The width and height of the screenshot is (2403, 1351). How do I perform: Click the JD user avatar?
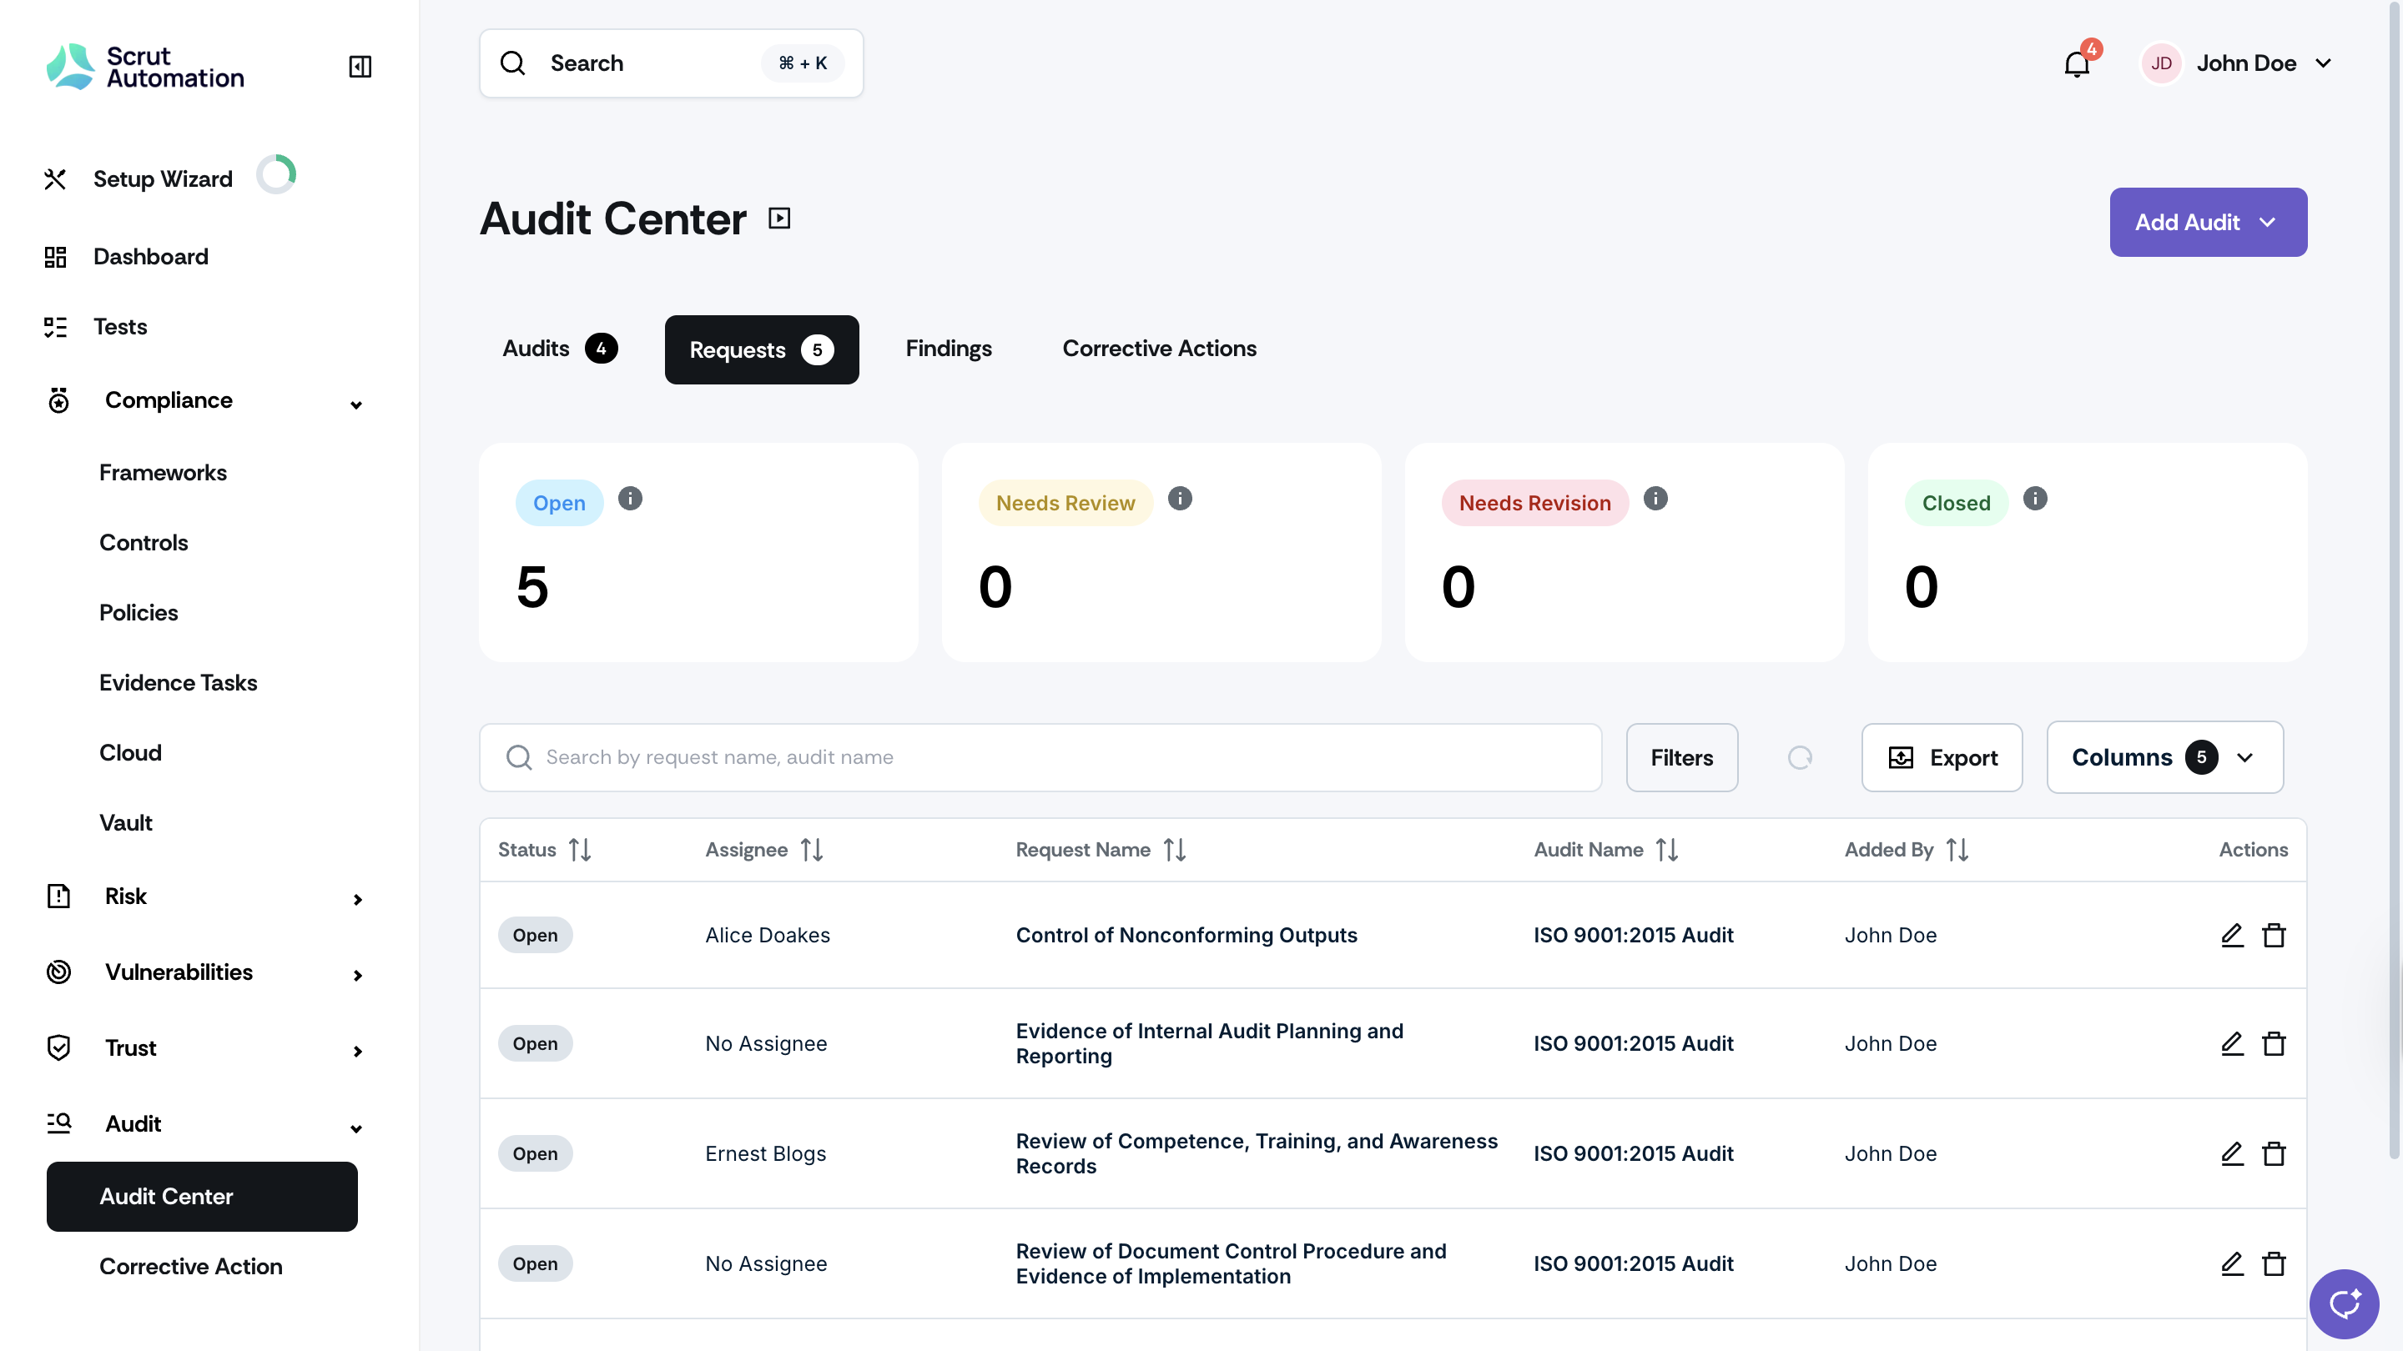[x=2160, y=63]
